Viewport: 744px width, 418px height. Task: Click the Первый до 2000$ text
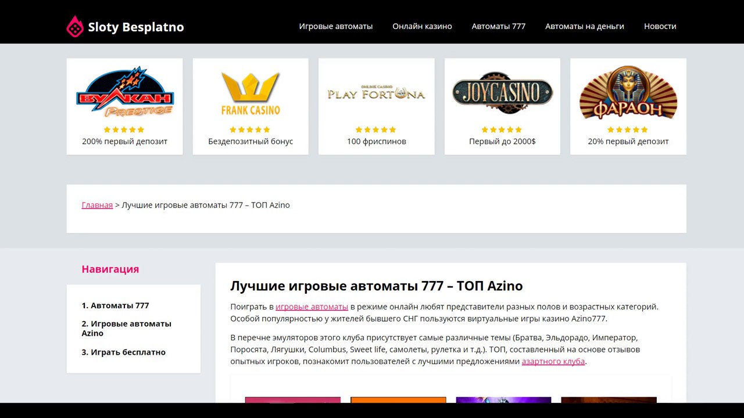click(502, 142)
